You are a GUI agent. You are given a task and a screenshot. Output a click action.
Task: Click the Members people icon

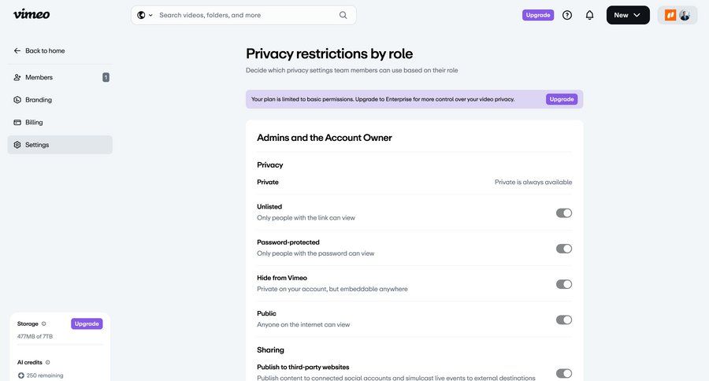point(17,77)
